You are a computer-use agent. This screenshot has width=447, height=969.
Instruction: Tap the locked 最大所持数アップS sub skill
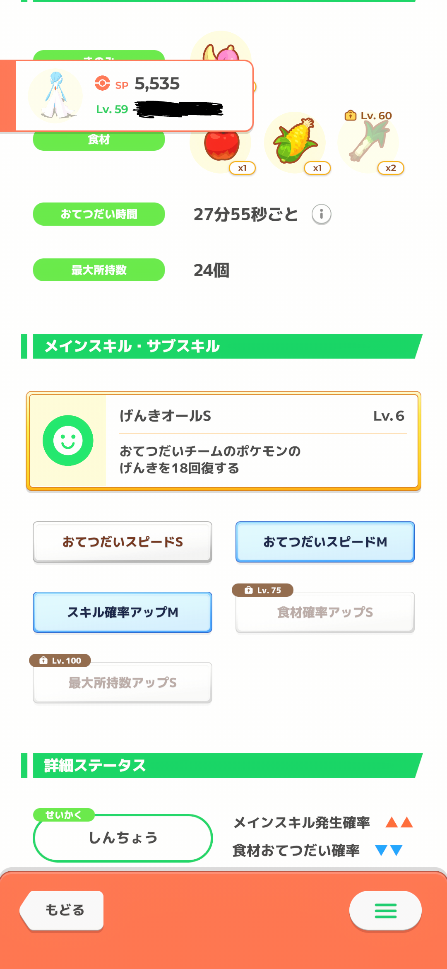click(x=123, y=683)
